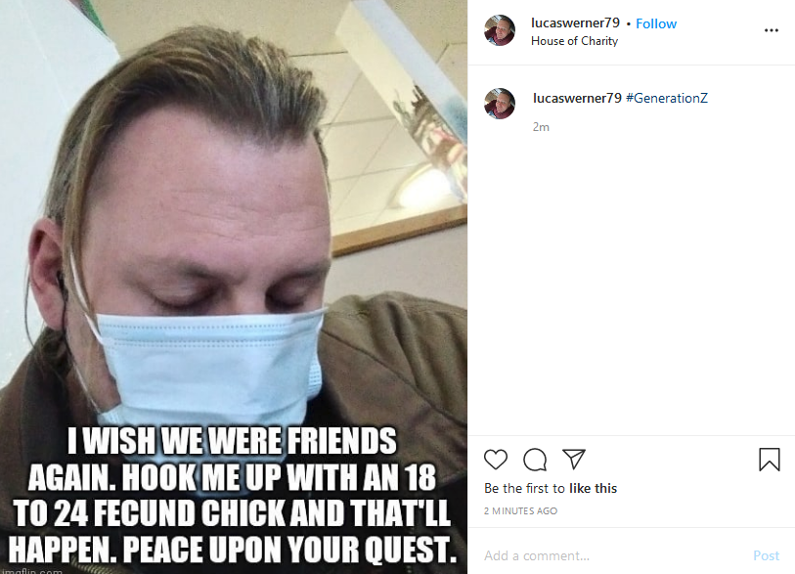Open lucaswerner79 username in the caption
795x574 pixels.
coord(577,98)
